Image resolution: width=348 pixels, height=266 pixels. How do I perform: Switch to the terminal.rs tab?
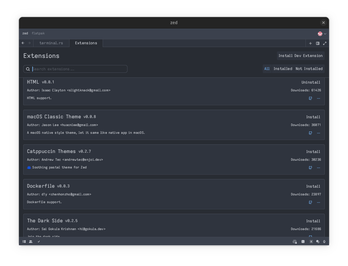coord(51,43)
